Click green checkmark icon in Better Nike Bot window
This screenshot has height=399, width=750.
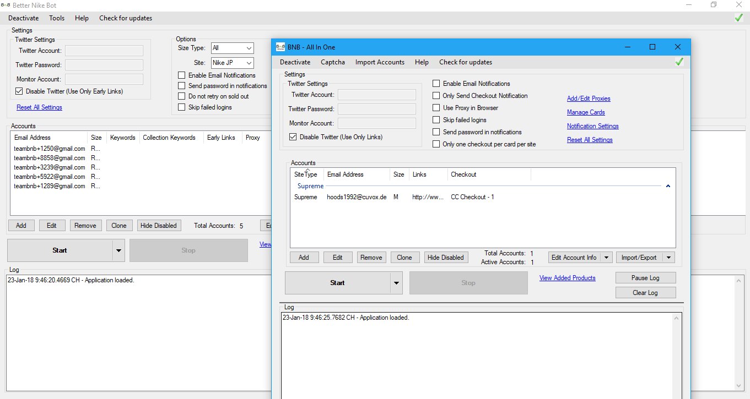(739, 18)
